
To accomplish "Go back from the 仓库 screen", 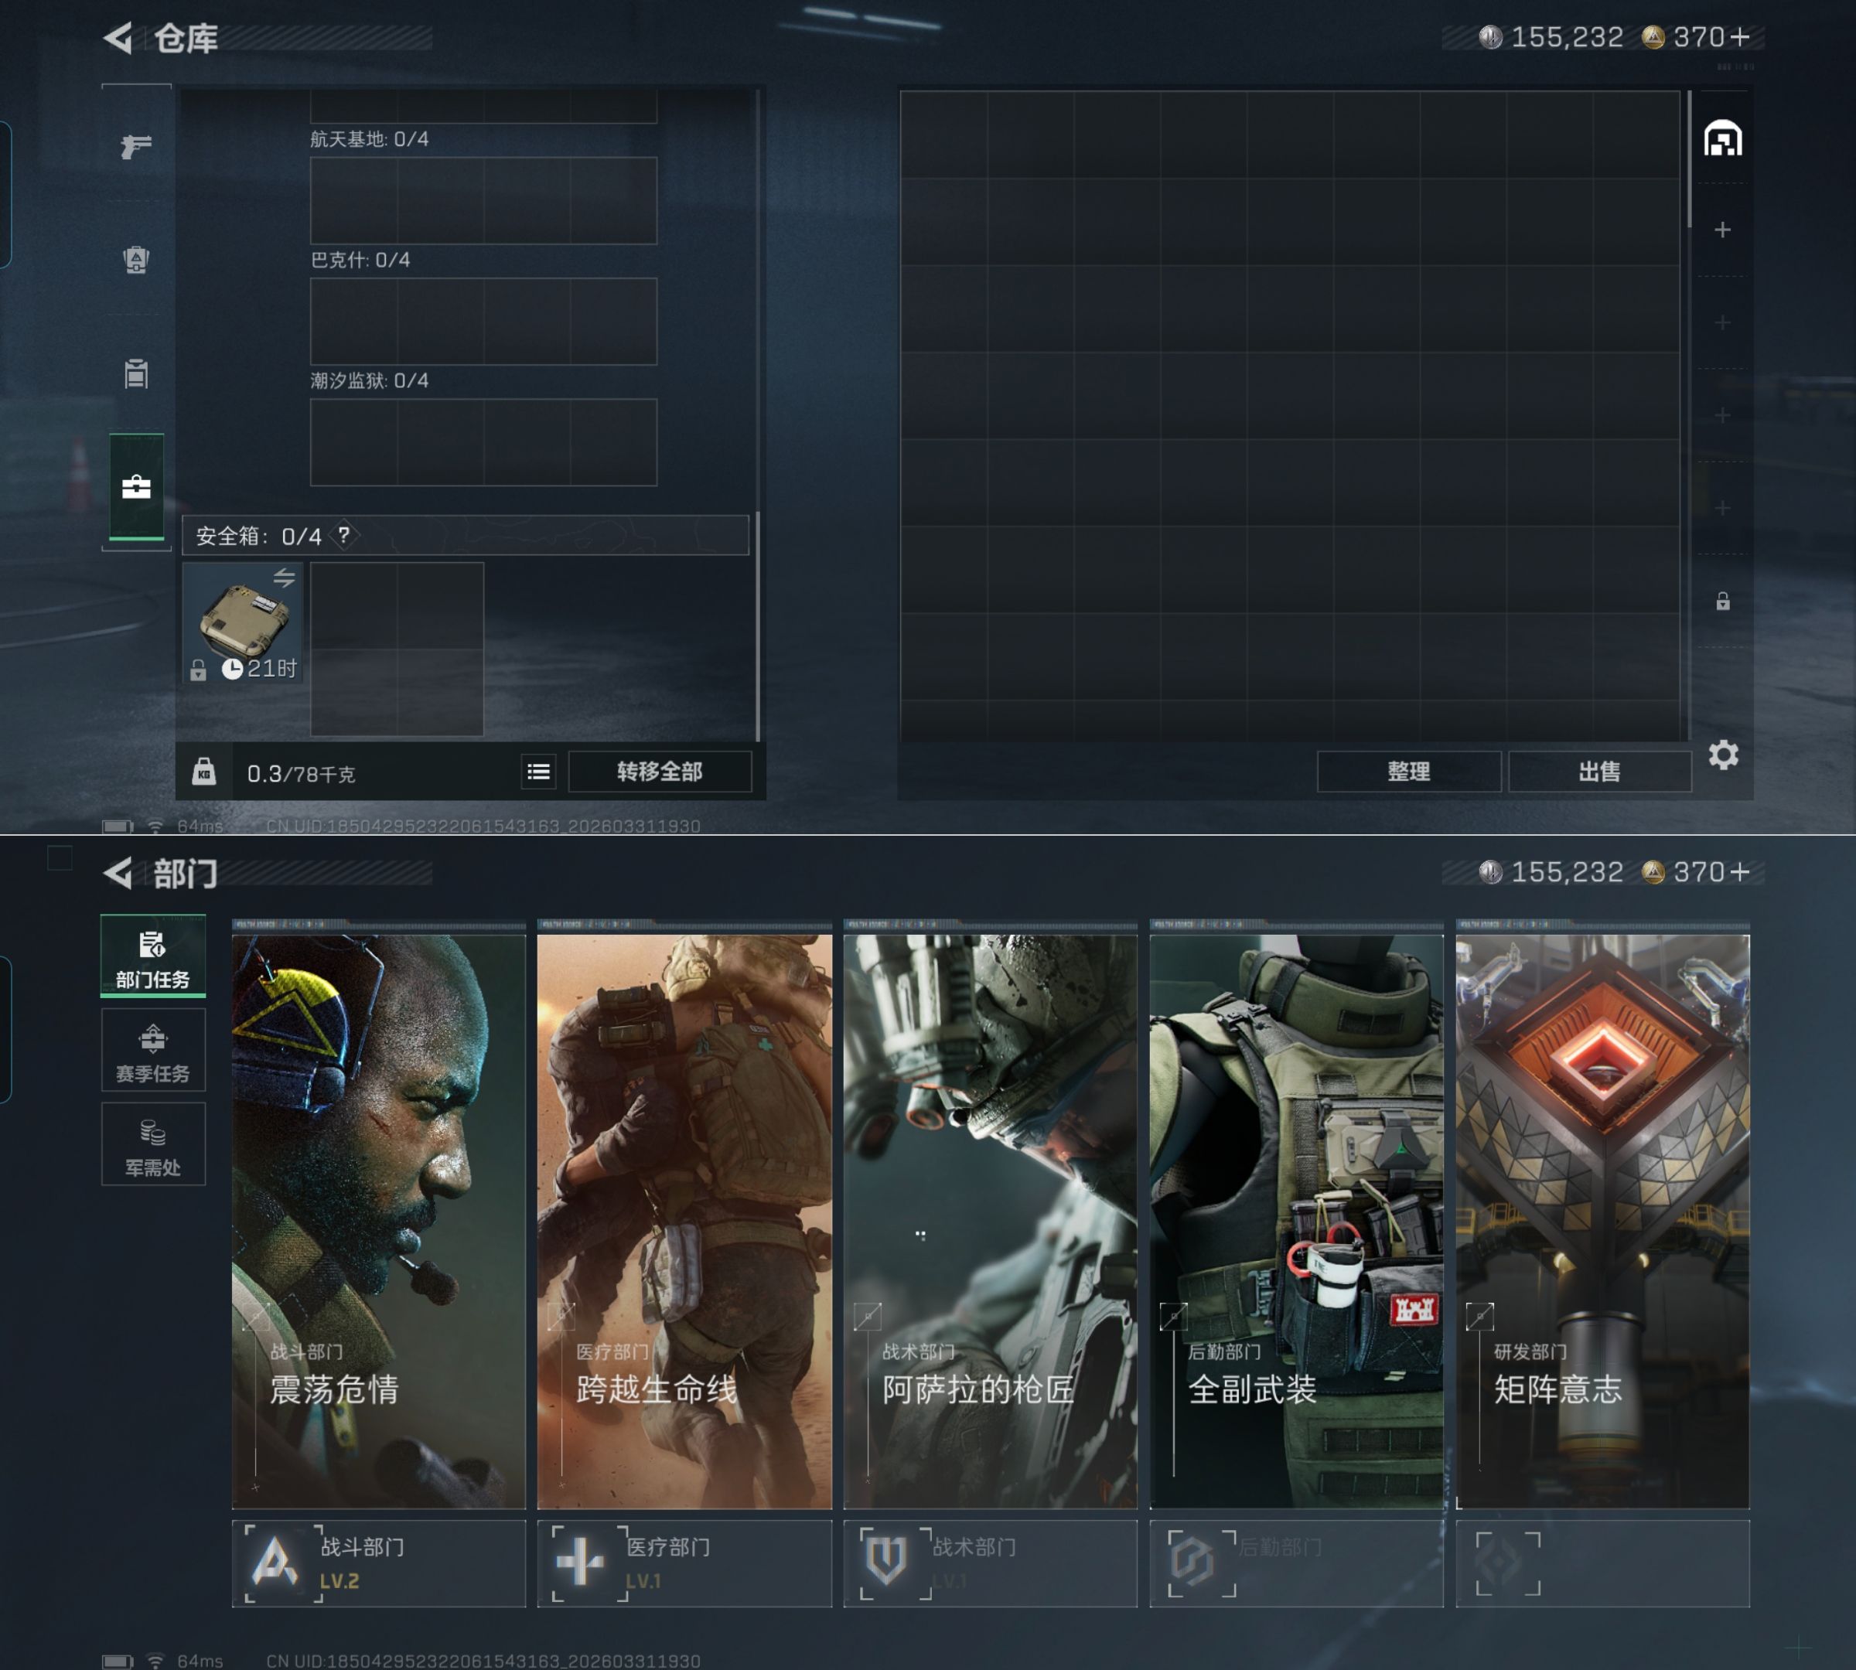I will [x=119, y=38].
